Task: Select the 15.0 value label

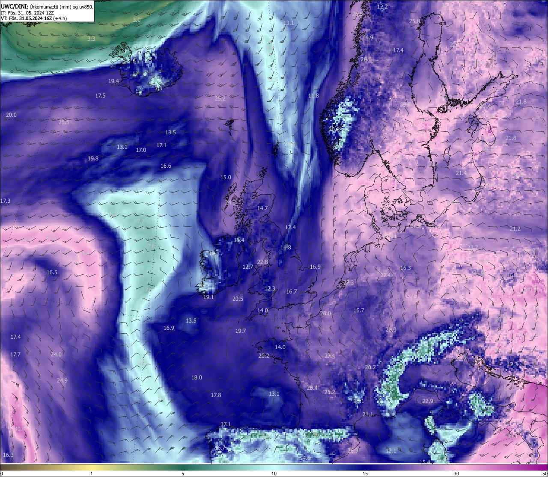Action: pyautogui.click(x=226, y=177)
